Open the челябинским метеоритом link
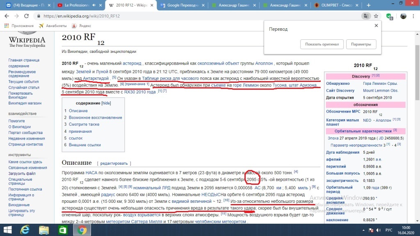The image size is (420, 236). point(220,222)
